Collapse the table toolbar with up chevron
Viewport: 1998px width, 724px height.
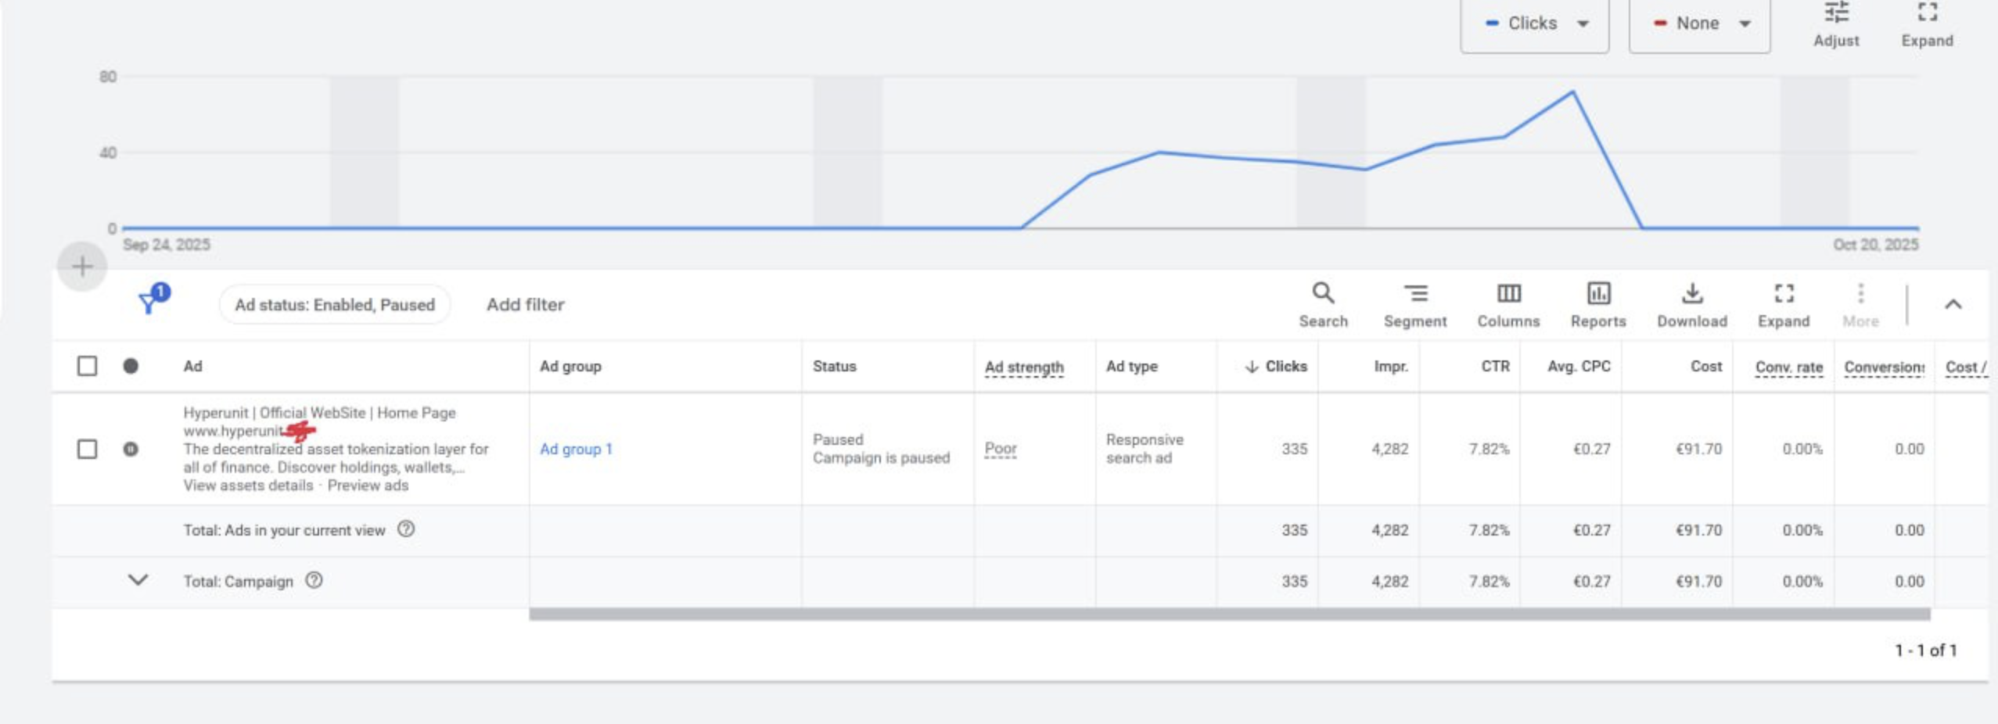[1953, 304]
